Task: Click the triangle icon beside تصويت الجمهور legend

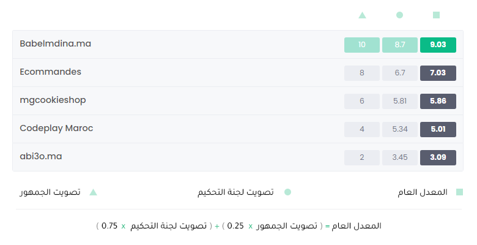Action: [93, 192]
